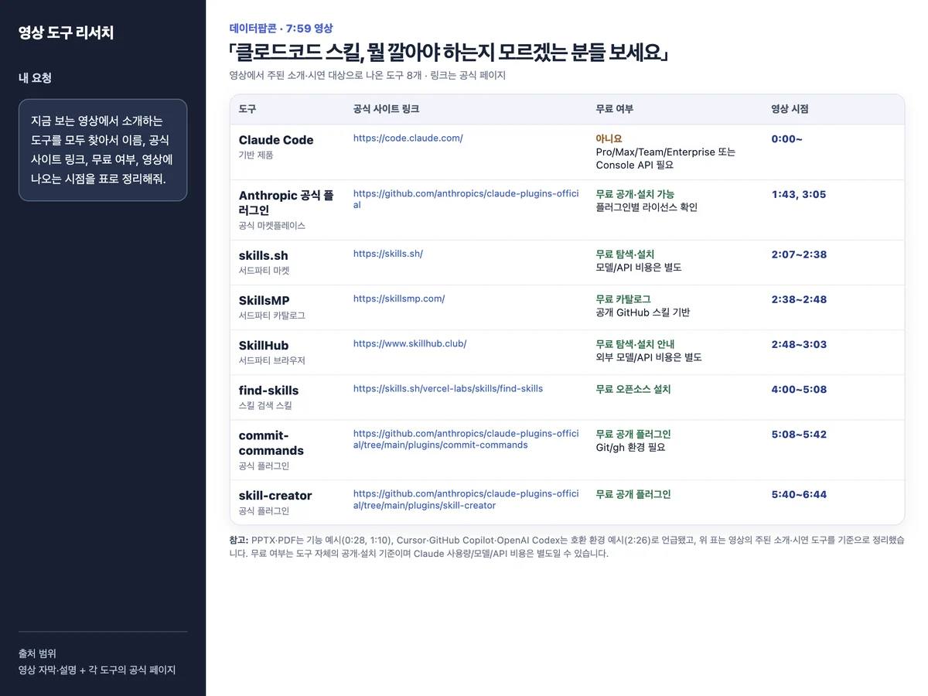Click the 2:48~3:03 timestamp

(x=800, y=343)
